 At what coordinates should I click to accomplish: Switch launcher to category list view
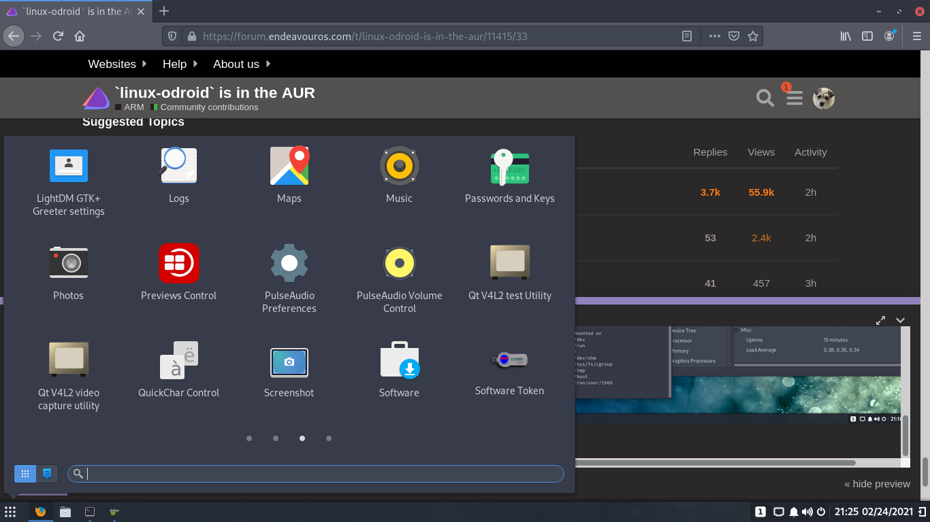(x=47, y=474)
